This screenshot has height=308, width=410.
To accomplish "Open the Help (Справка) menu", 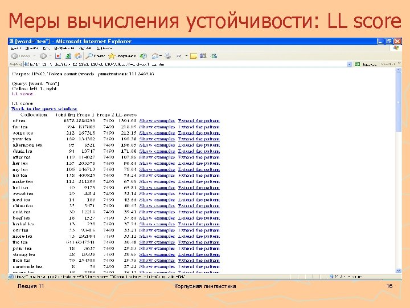I will coord(104,48).
